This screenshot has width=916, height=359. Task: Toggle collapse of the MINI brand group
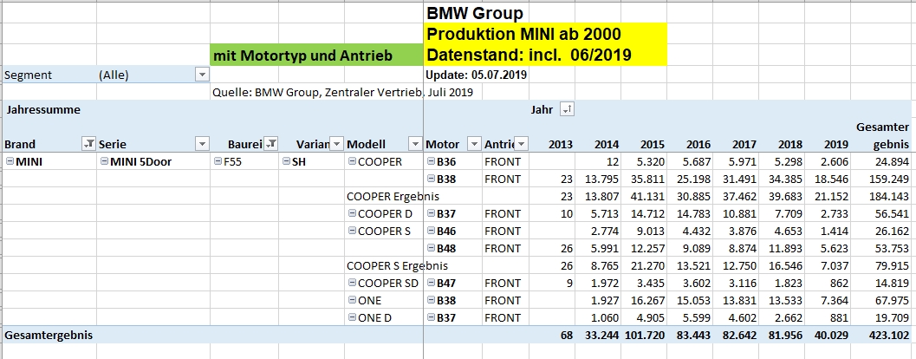10,161
